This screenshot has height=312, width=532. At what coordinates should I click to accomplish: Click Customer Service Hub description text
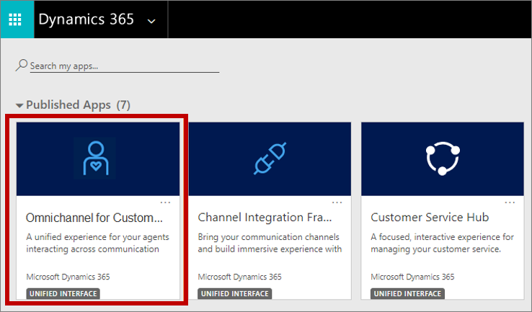(x=442, y=243)
